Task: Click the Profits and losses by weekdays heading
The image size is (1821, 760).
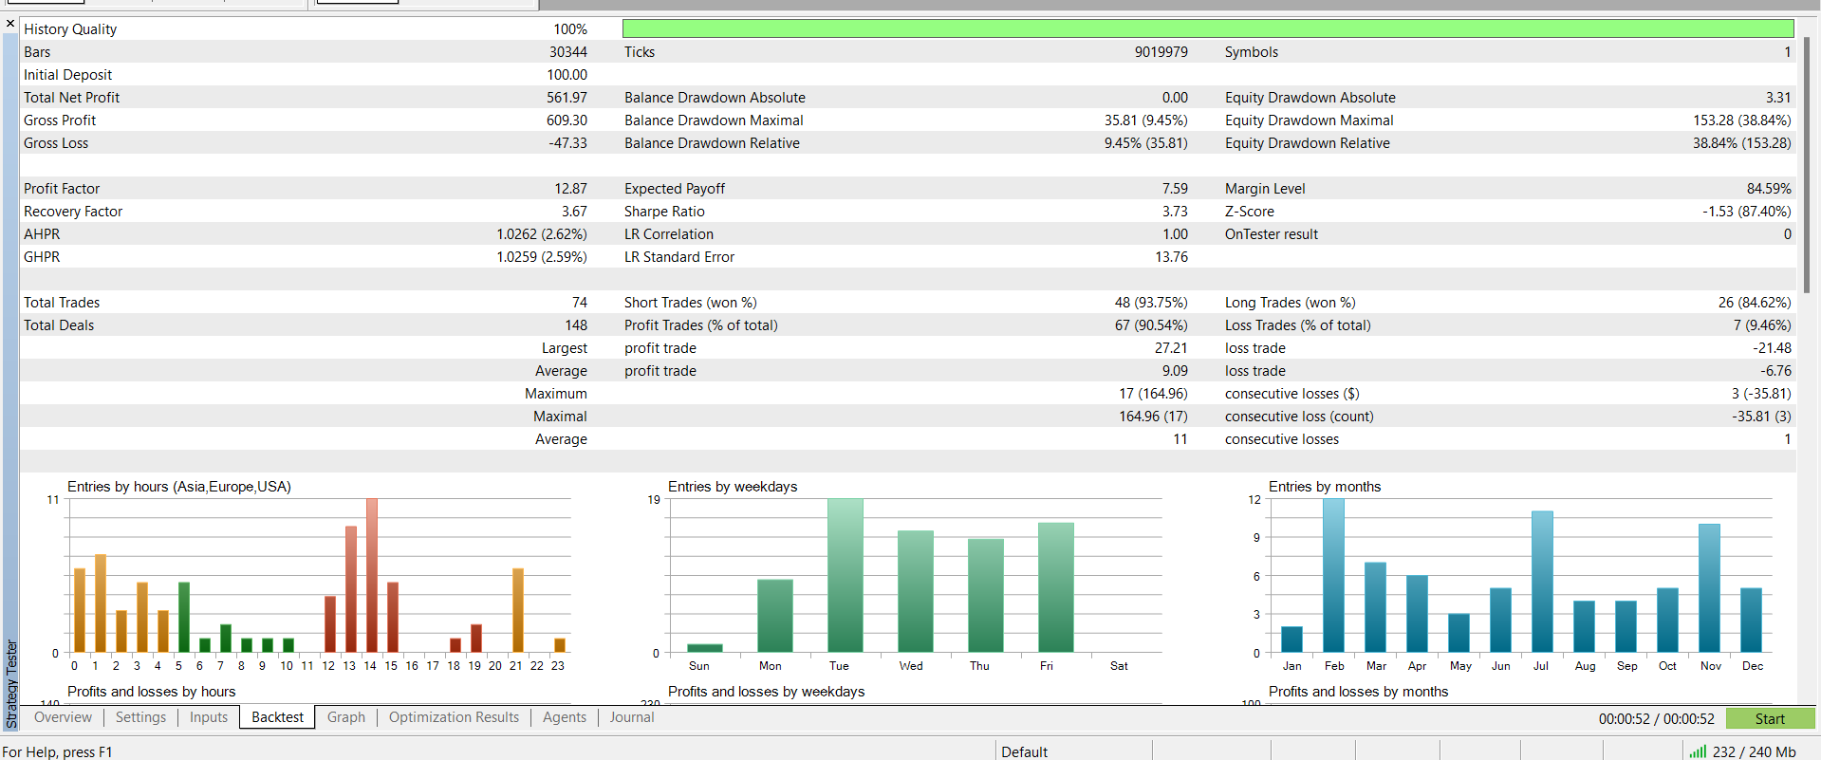Action: click(x=766, y=692)
